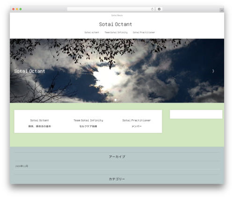
Task: Open the Sotai Octant card in the content area
Action: (39, 120)
